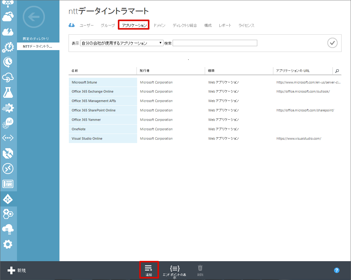Open Office 365 Management APIs application
Viewport: 351px width, 280px height.
[103, 101]
